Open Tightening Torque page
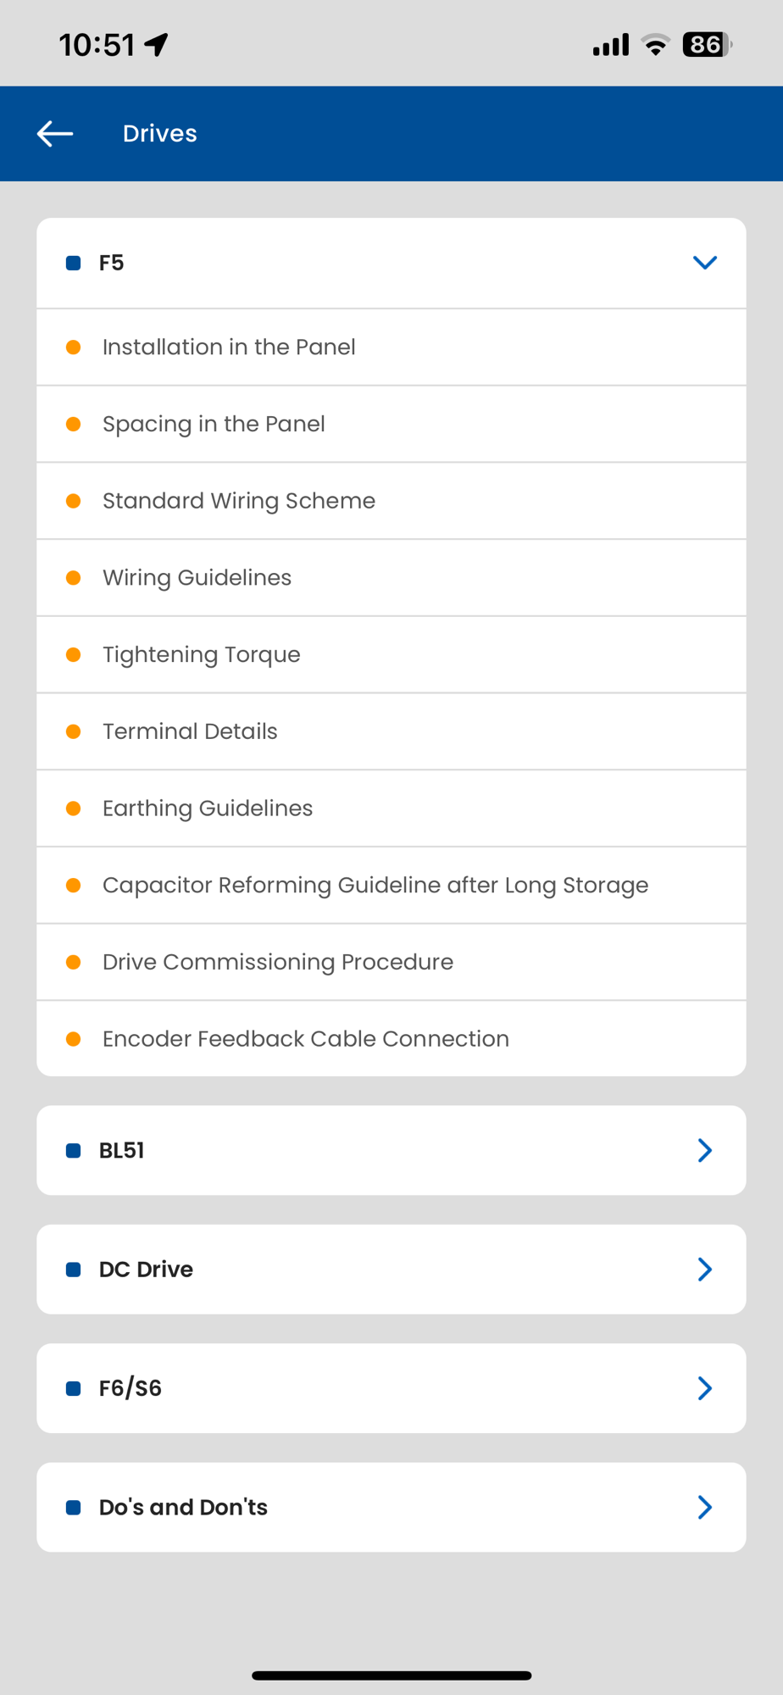The width and height of the screenshot is (783, 1695). coord(202,654)
